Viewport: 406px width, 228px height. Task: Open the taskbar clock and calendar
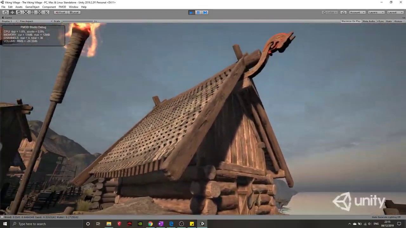387,224
